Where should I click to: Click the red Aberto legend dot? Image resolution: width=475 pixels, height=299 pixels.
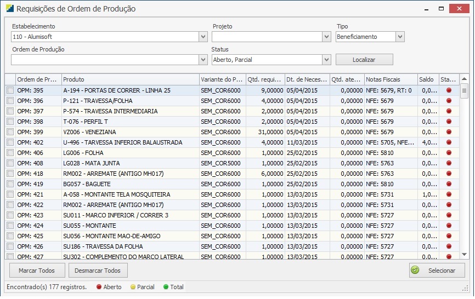[99, 287]
